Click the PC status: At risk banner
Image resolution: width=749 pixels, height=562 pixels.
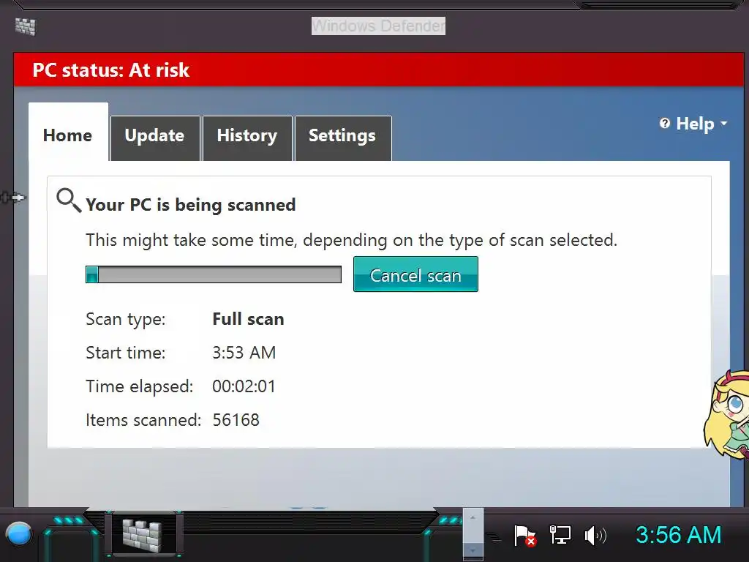pyautogui.click(x=378, y=70)
